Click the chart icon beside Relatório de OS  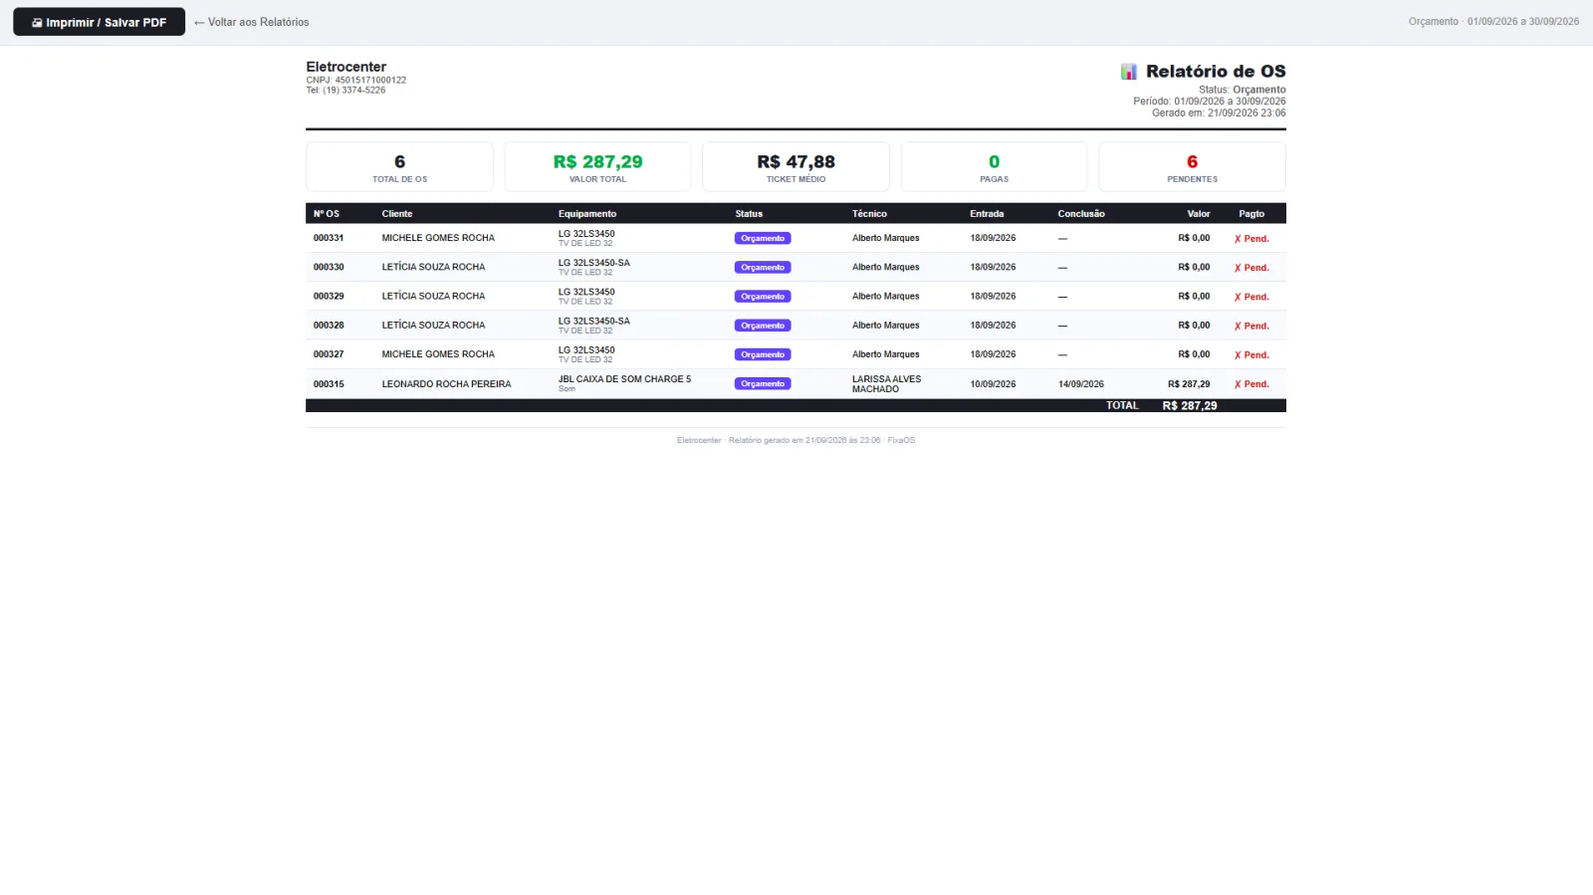click(x=1129, y=72)
